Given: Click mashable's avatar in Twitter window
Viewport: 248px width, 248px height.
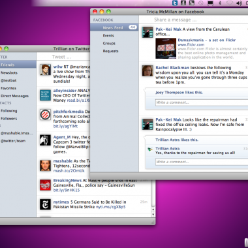Looking at the screenshot, I should 45,166.
